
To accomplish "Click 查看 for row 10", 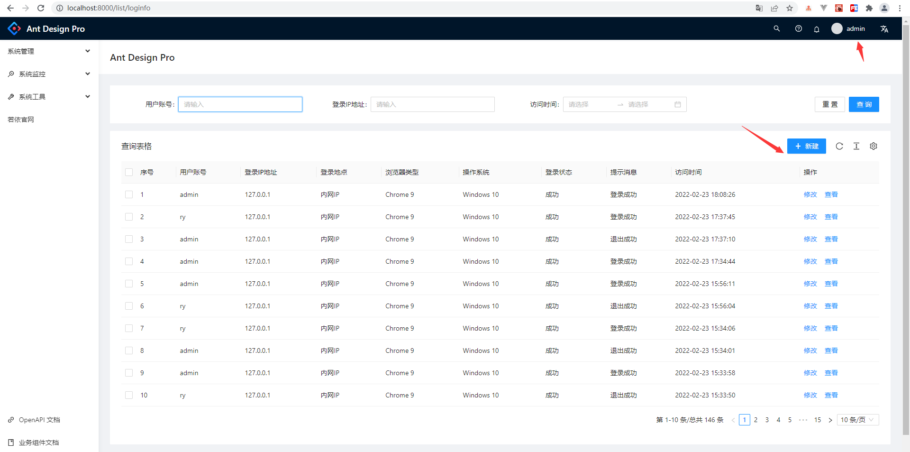I will tap(831, 395).
